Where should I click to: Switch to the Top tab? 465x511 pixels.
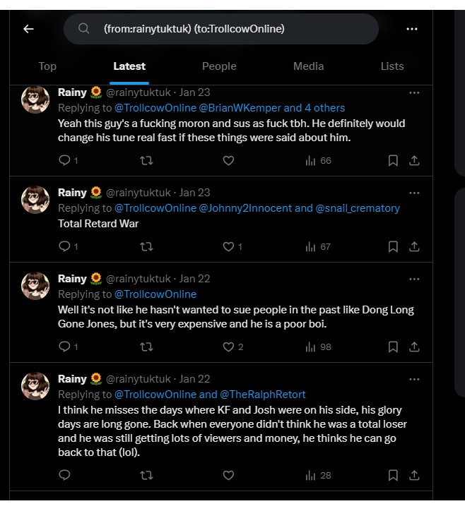(47, 66)
